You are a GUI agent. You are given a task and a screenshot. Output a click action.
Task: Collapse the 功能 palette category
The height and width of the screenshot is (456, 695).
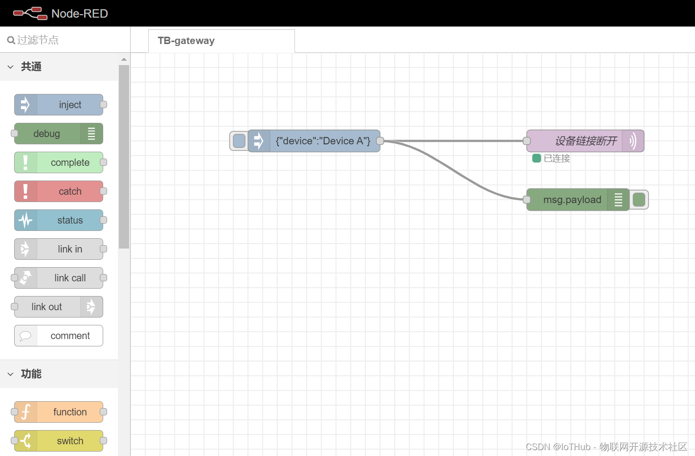11,374
